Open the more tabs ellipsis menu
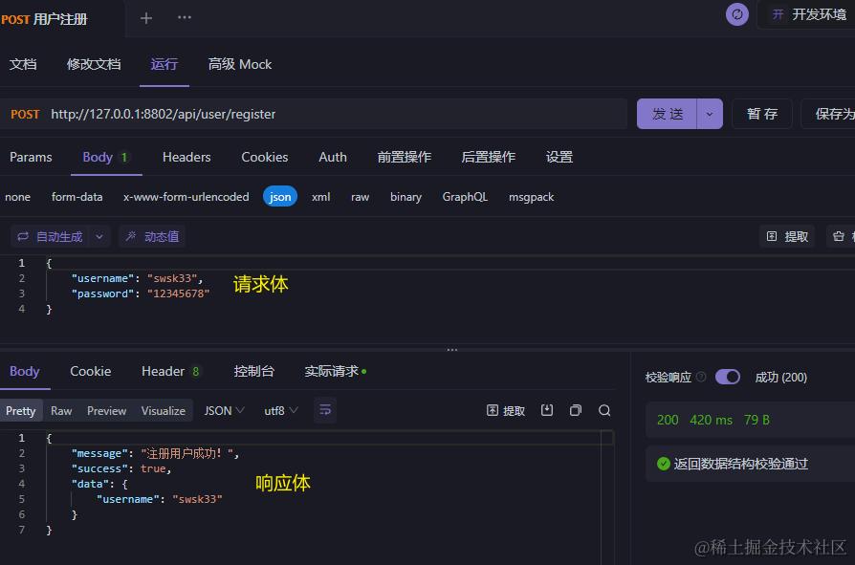 185,17
